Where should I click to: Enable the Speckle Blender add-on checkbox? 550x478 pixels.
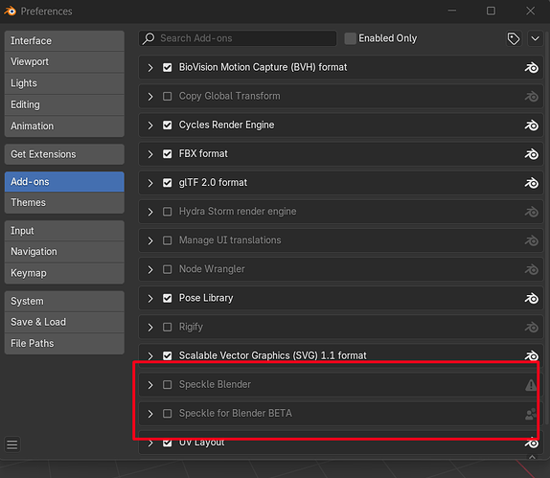168,385
